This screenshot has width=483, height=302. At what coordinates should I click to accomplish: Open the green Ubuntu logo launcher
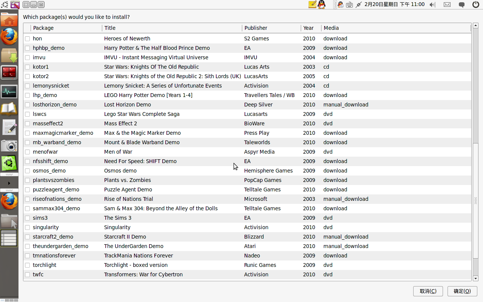coord(9,163)
